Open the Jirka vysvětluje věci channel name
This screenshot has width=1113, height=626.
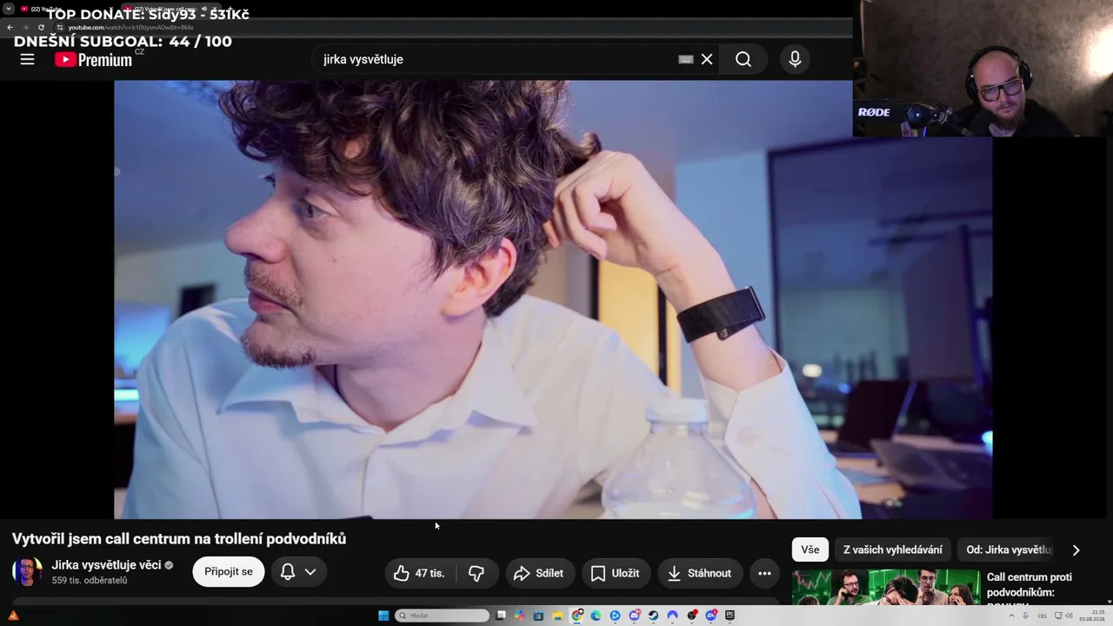click(106, 564)
